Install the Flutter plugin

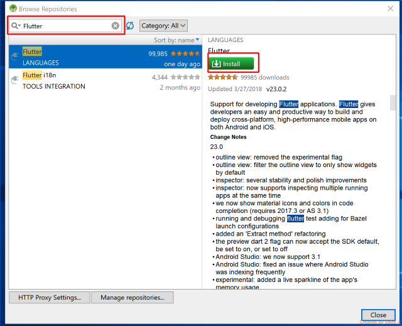click(232, 64)
